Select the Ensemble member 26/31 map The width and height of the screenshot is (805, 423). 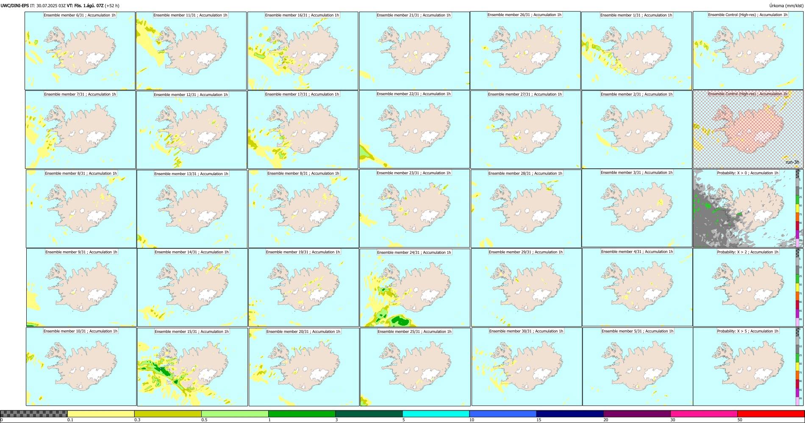point(525,50)
